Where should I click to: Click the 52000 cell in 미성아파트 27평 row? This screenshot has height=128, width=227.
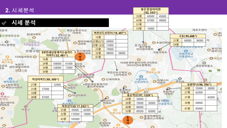(57, 85)
